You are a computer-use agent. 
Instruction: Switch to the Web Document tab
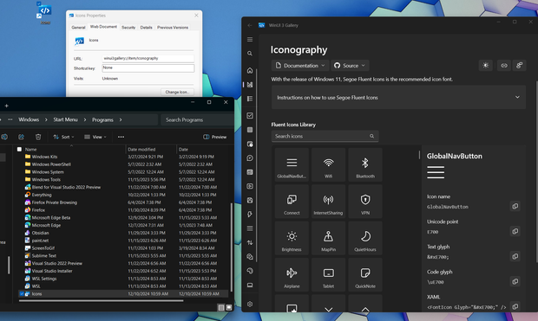(103, 27)
